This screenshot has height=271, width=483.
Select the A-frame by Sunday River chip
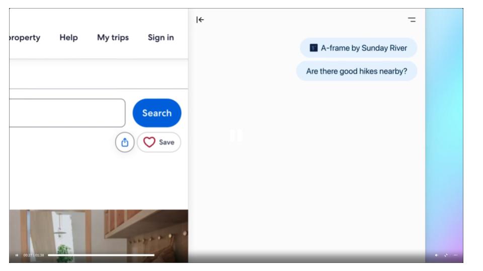tap(358, 48)
